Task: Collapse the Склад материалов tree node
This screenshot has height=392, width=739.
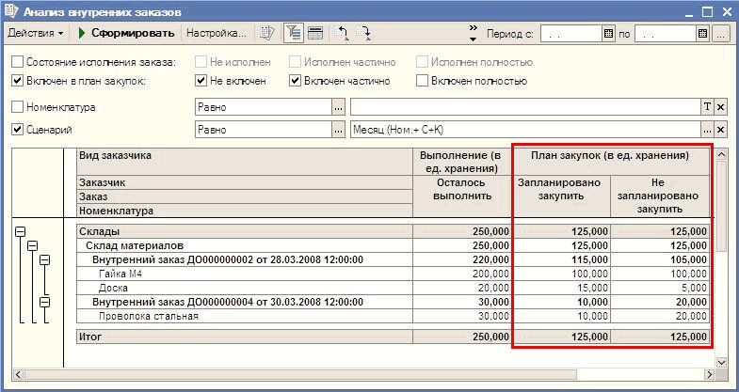Action: point(31,245)
